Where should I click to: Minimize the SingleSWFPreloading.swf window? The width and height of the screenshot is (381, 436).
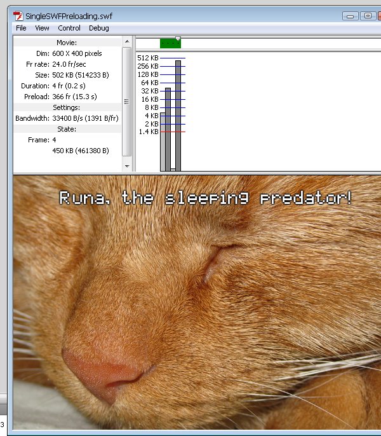coord(350,16)
